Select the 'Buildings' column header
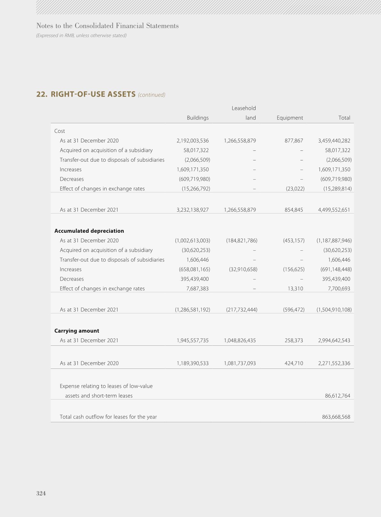 tap(198, 118)
